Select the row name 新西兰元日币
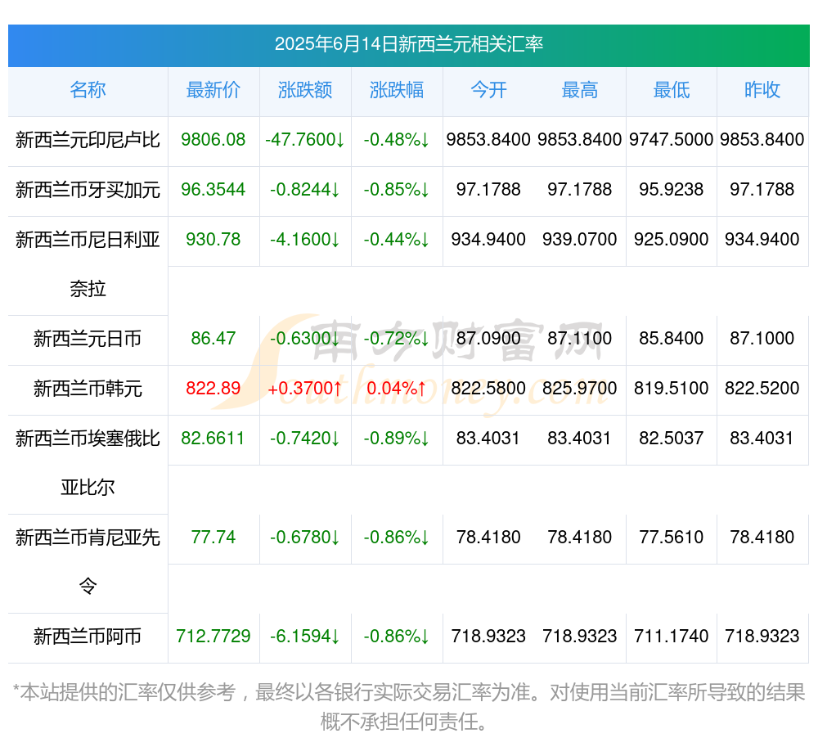Image resolution: width=818 pixels, height=747 pixels. 88,339
